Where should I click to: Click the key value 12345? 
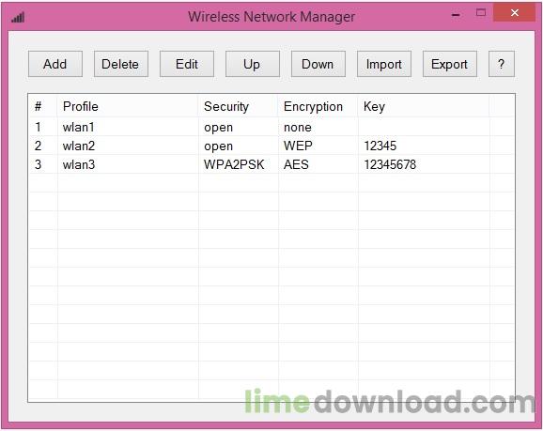coord(380,146)
